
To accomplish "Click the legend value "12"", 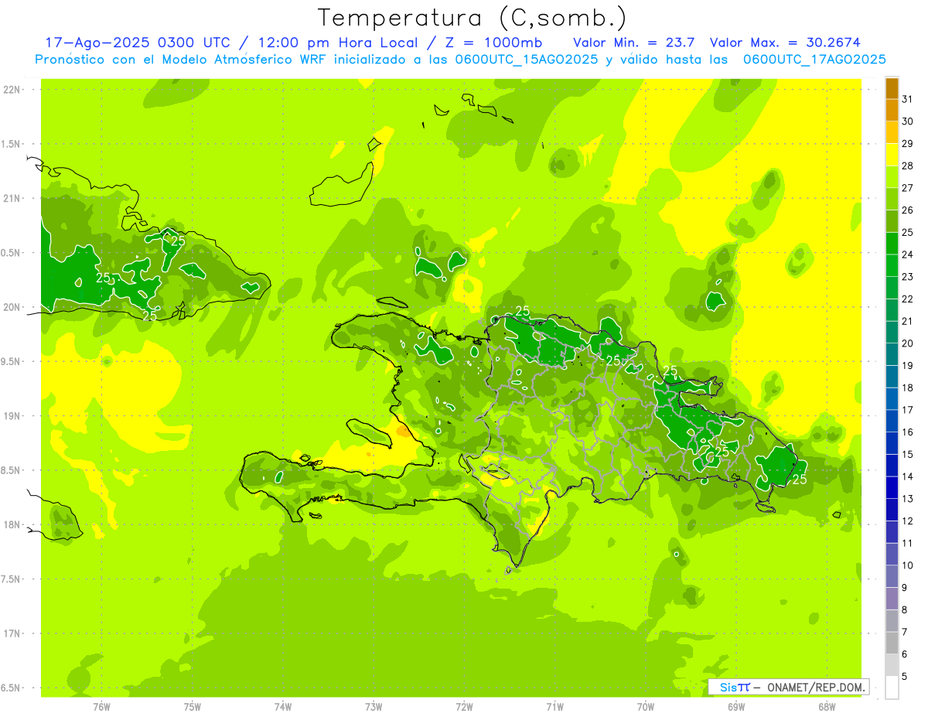I will [908, 521].
